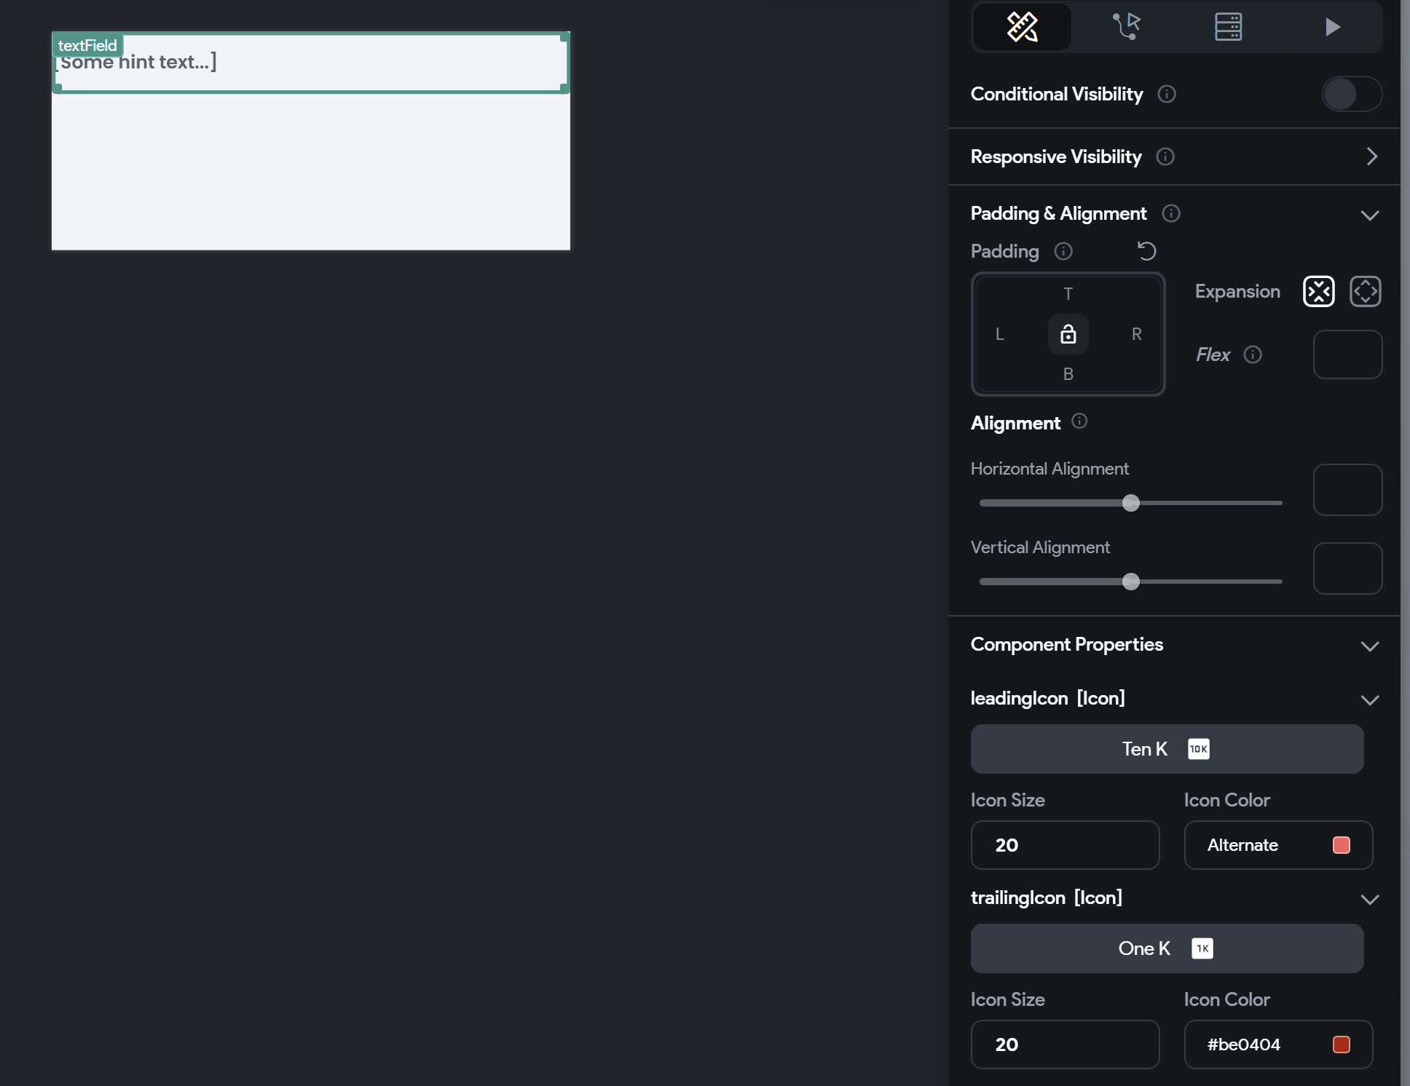Collapse the leadingIcon section

click(x=1370, y=700)
